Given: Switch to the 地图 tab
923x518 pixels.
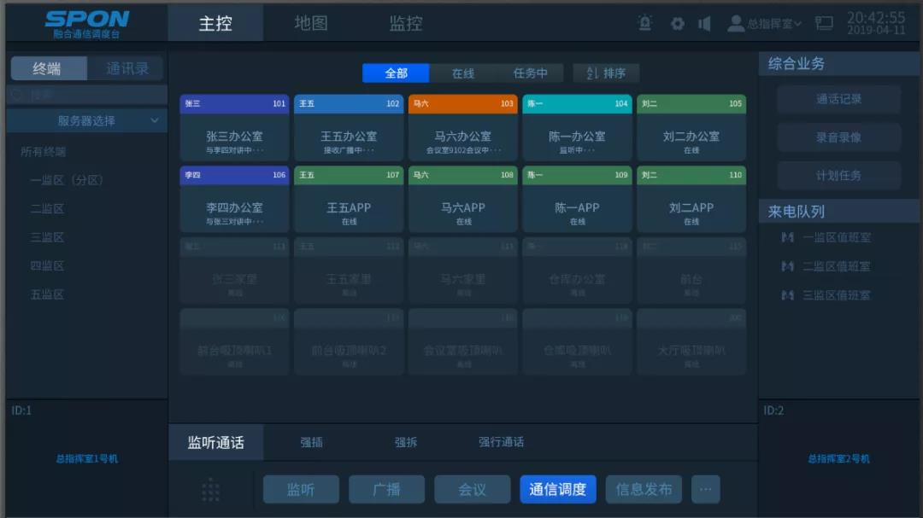Looking at the screenshot, I should pos(311,23).
